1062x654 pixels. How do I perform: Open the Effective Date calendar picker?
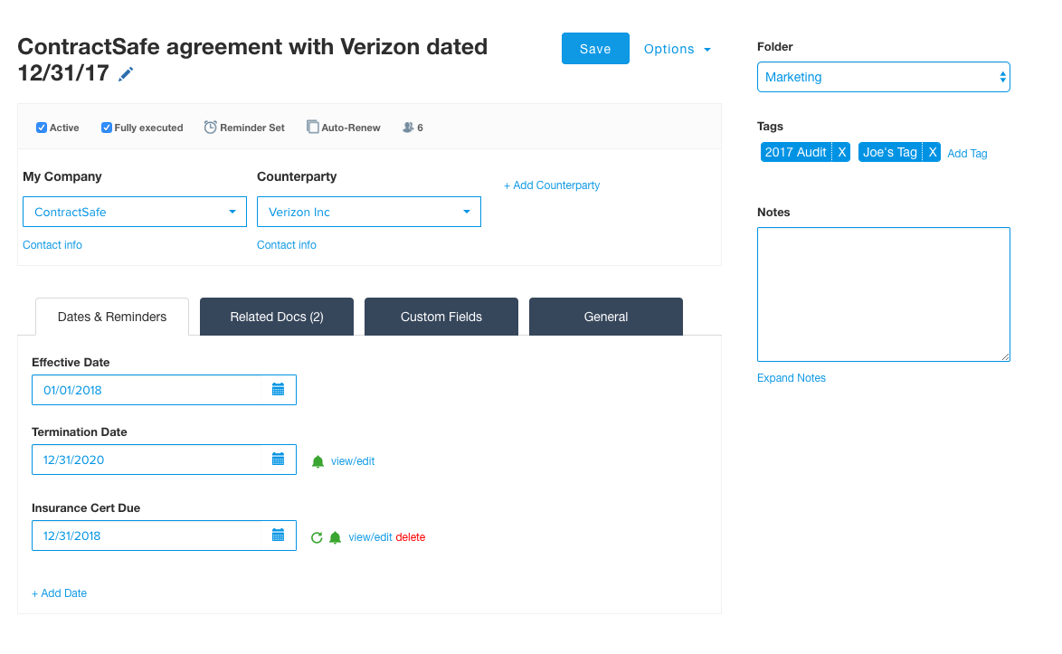coord(278,390)
